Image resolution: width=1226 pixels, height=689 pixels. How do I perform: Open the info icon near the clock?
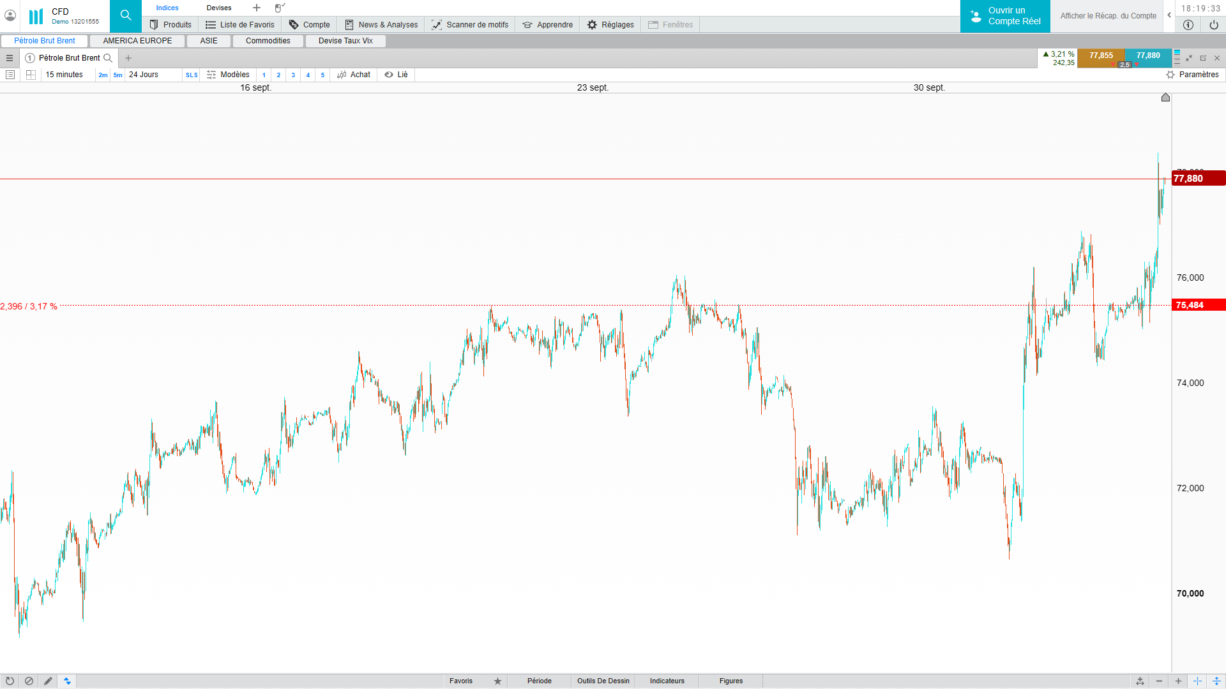pos(1188,25)
